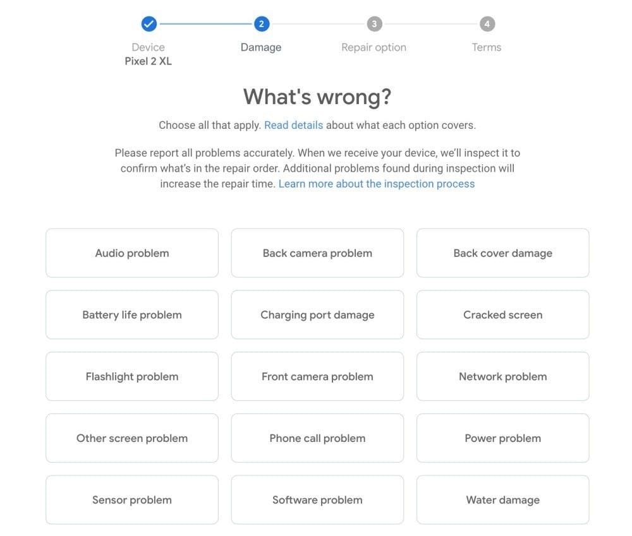Click the completed Device step checkmark icon
The image size is (632, 536).
tap(149, 24)
